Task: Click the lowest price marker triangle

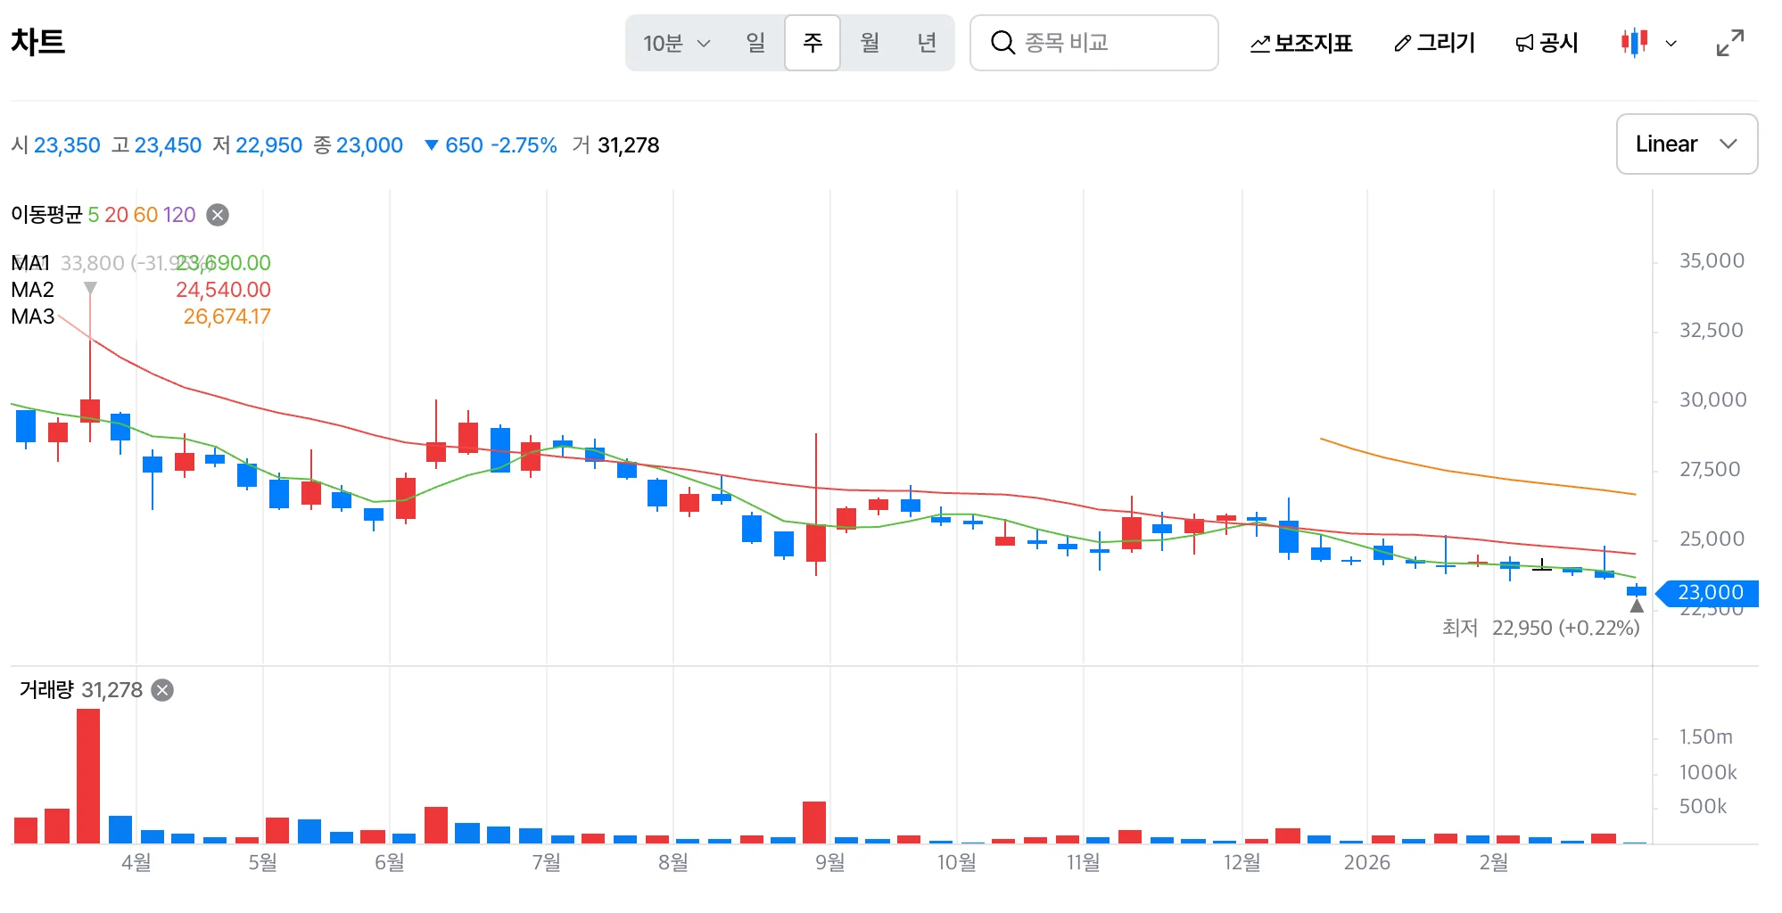Action: point(1637,605)
